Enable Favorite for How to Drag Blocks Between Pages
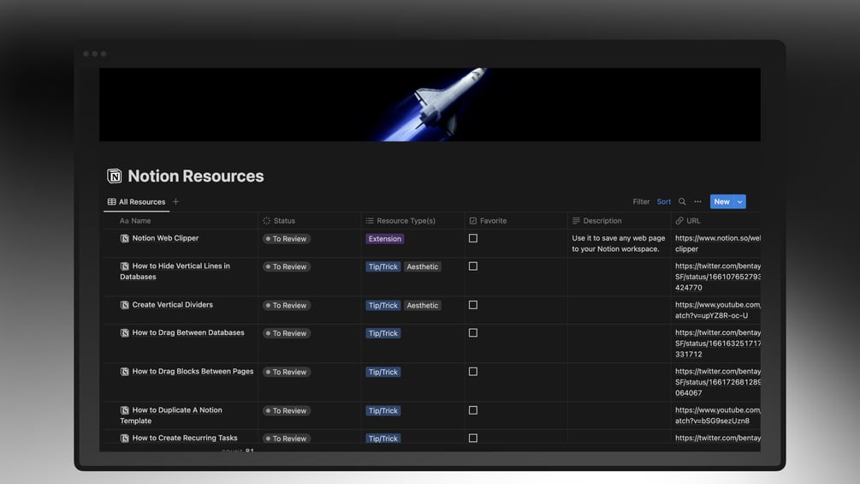 pos(472,372)
